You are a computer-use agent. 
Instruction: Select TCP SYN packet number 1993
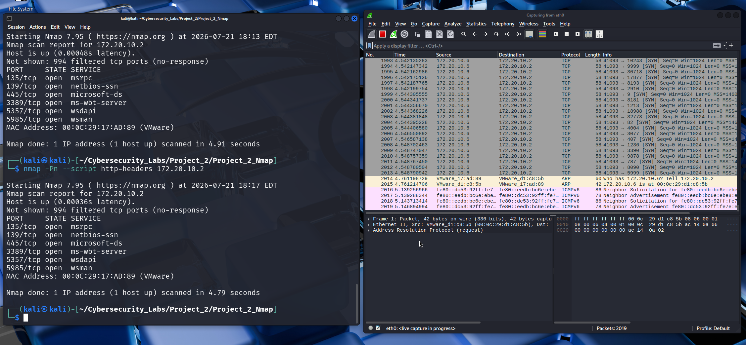point(551,61)
